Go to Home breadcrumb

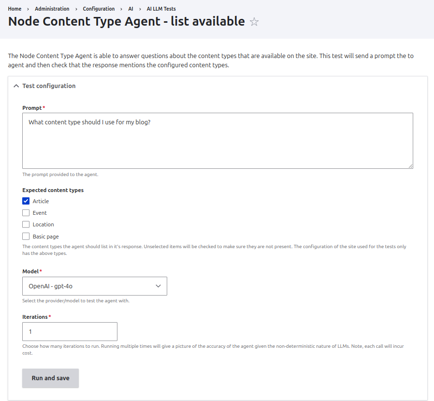[x=14, y=9]
